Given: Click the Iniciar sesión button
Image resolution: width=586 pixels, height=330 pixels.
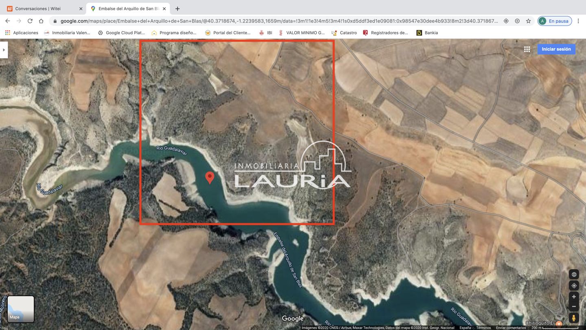Looking at the screenshot, I should click(556, 49).
